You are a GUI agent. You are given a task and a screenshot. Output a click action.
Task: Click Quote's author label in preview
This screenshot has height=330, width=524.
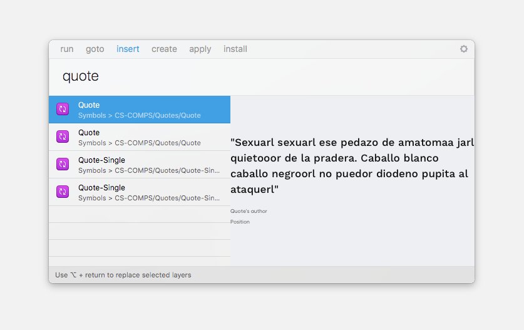[x=249, y=211]
